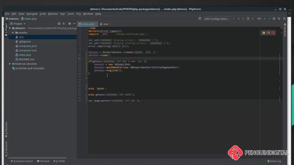Open the 1: Project side tab
294x165 pixels.
pyautogui.click(x=6, y=29)
